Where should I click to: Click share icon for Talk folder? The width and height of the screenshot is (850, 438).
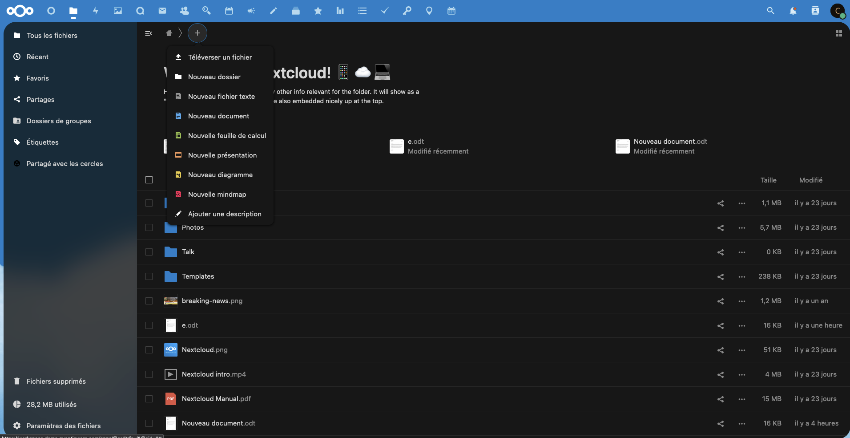[x=720, y=252]
